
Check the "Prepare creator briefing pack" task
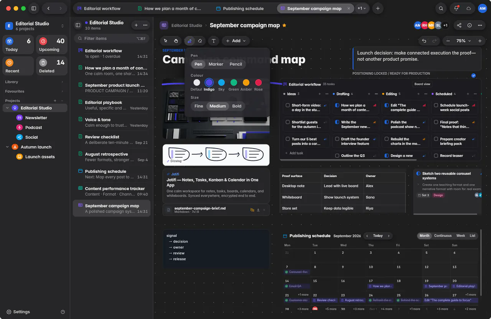coord(436,139)
